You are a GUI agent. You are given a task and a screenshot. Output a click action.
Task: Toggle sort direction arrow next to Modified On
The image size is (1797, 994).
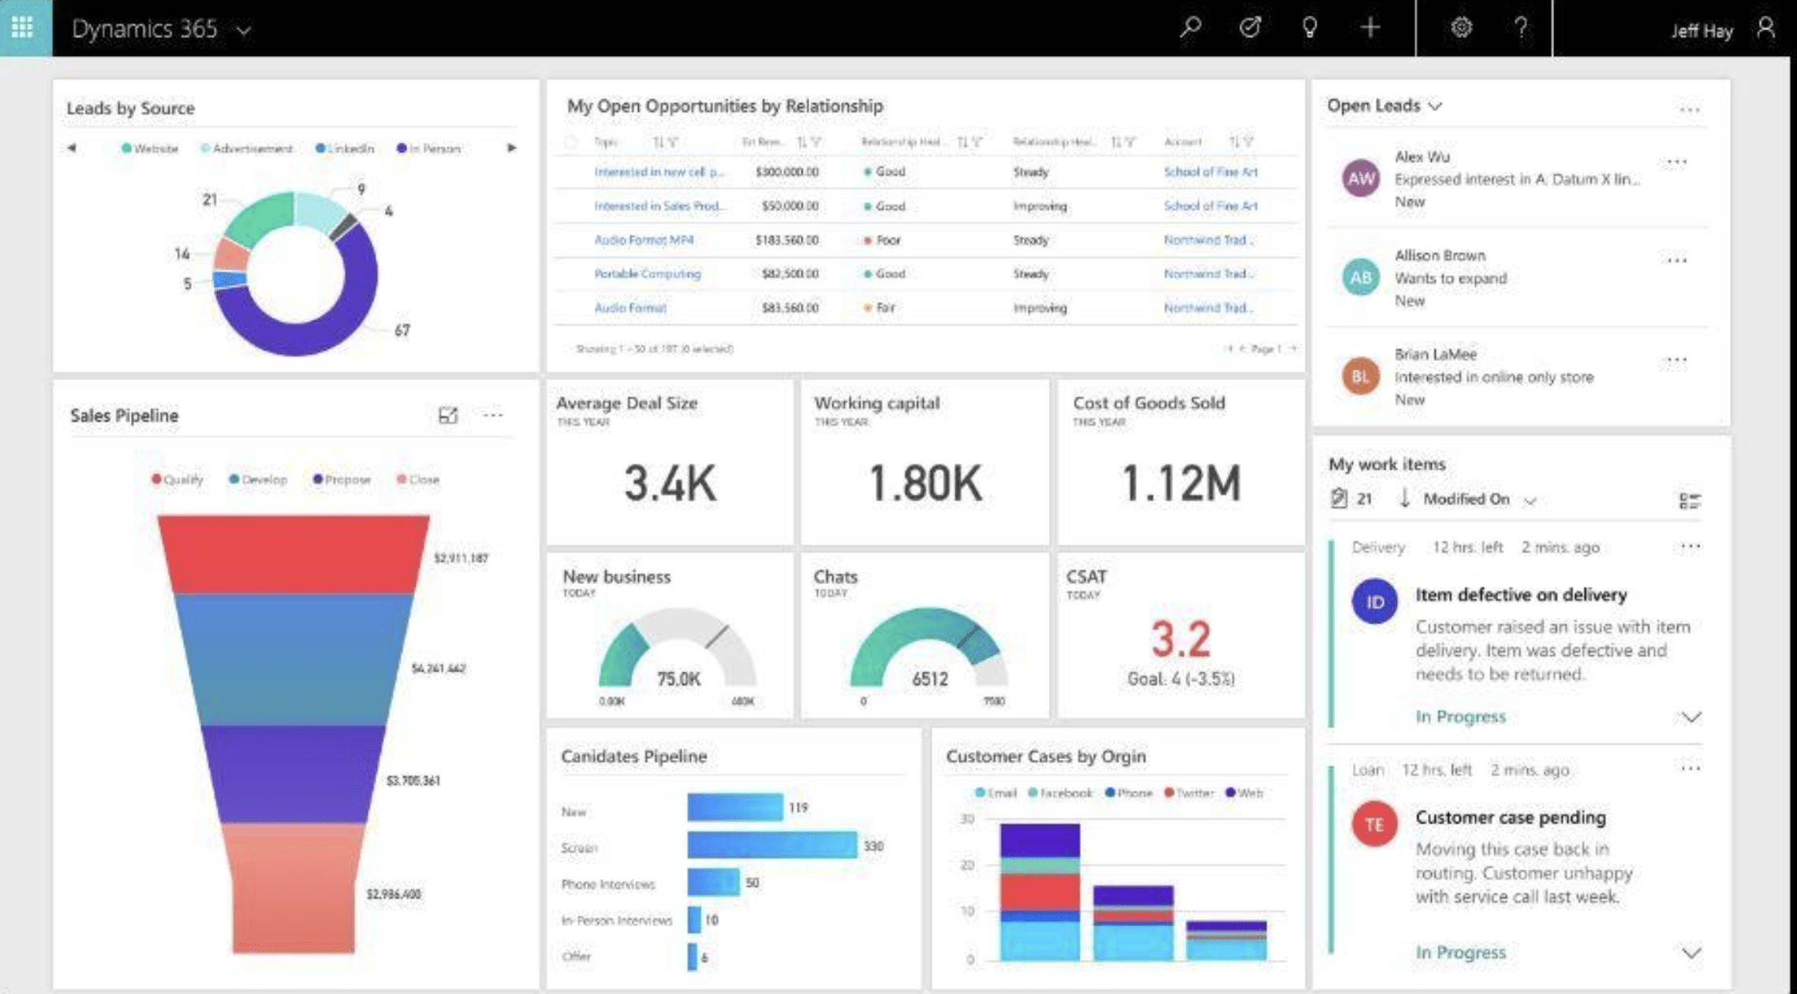click(x=1406, y=499)
